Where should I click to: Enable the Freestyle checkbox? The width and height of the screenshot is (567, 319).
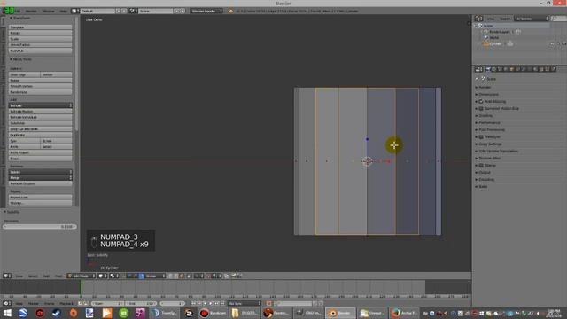click(481, 137)
